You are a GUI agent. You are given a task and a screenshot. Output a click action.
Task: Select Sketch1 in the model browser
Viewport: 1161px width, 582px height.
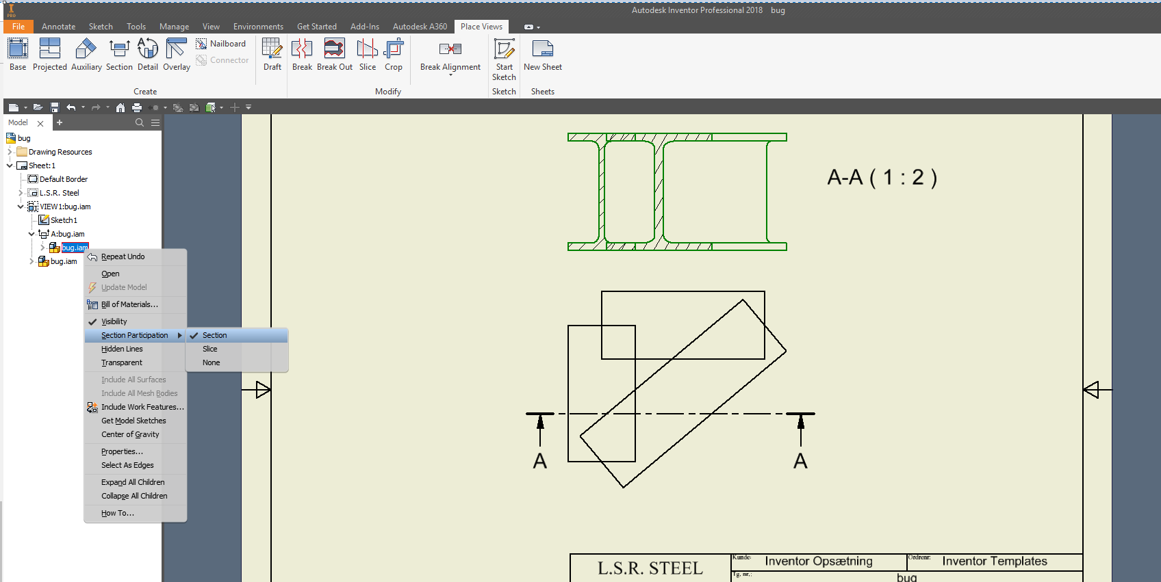tap(64, 220)
